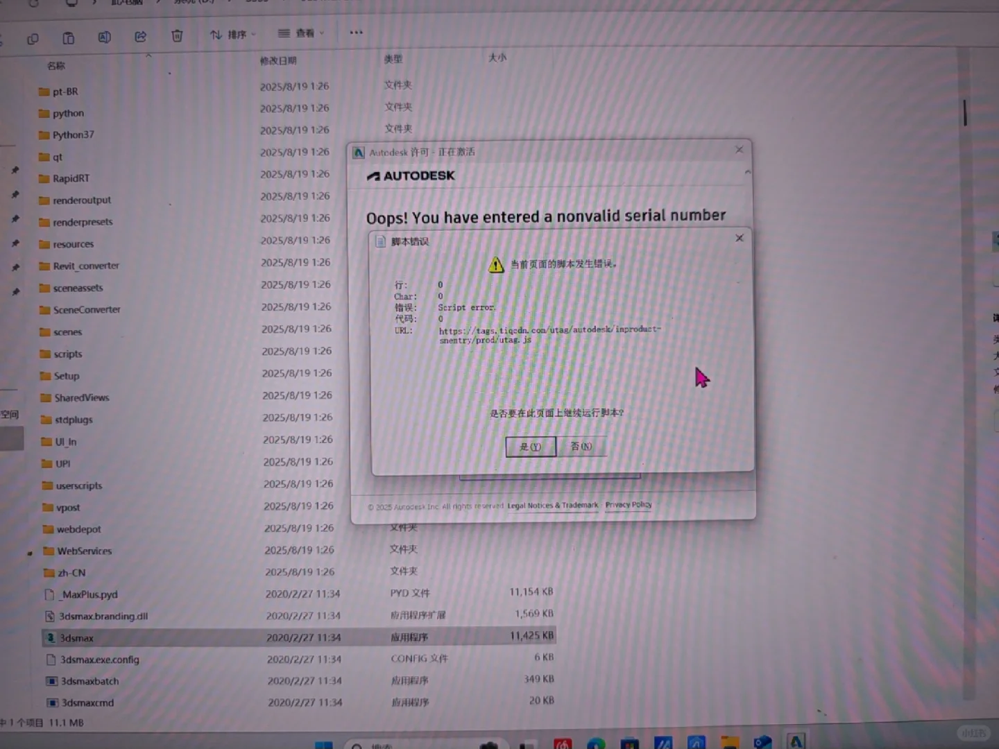Click the 1,569 KB size cell
The width and height of the screenshot is (999, 749).
pos(534,614)
